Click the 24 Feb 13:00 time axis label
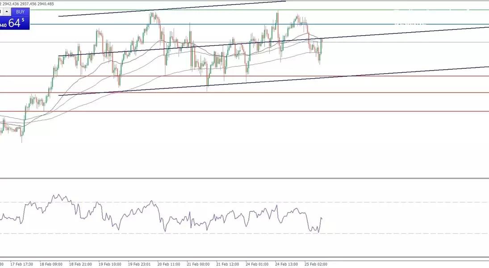 [286, 264]
